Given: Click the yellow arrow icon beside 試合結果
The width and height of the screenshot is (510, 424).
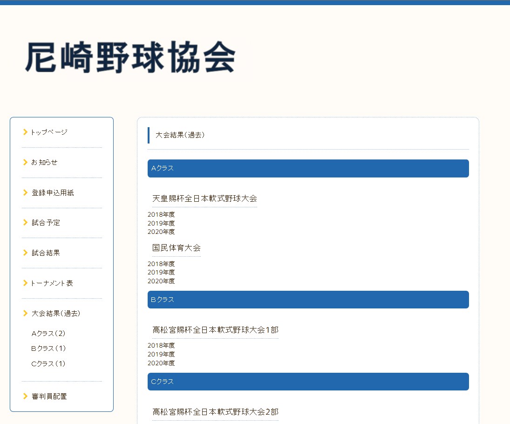Looking at the screenshot, I should click(25, 253).
